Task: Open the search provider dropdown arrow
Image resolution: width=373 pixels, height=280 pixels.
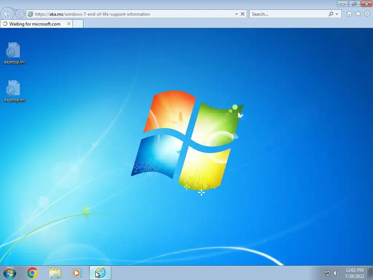Action: coord(337,14)
